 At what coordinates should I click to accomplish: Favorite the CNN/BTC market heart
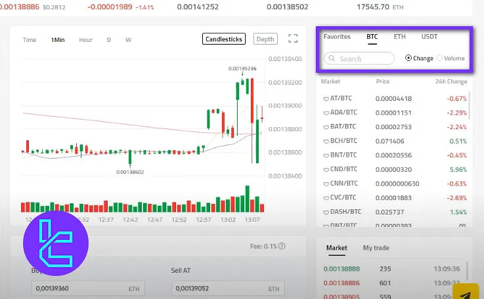point(326,184)
